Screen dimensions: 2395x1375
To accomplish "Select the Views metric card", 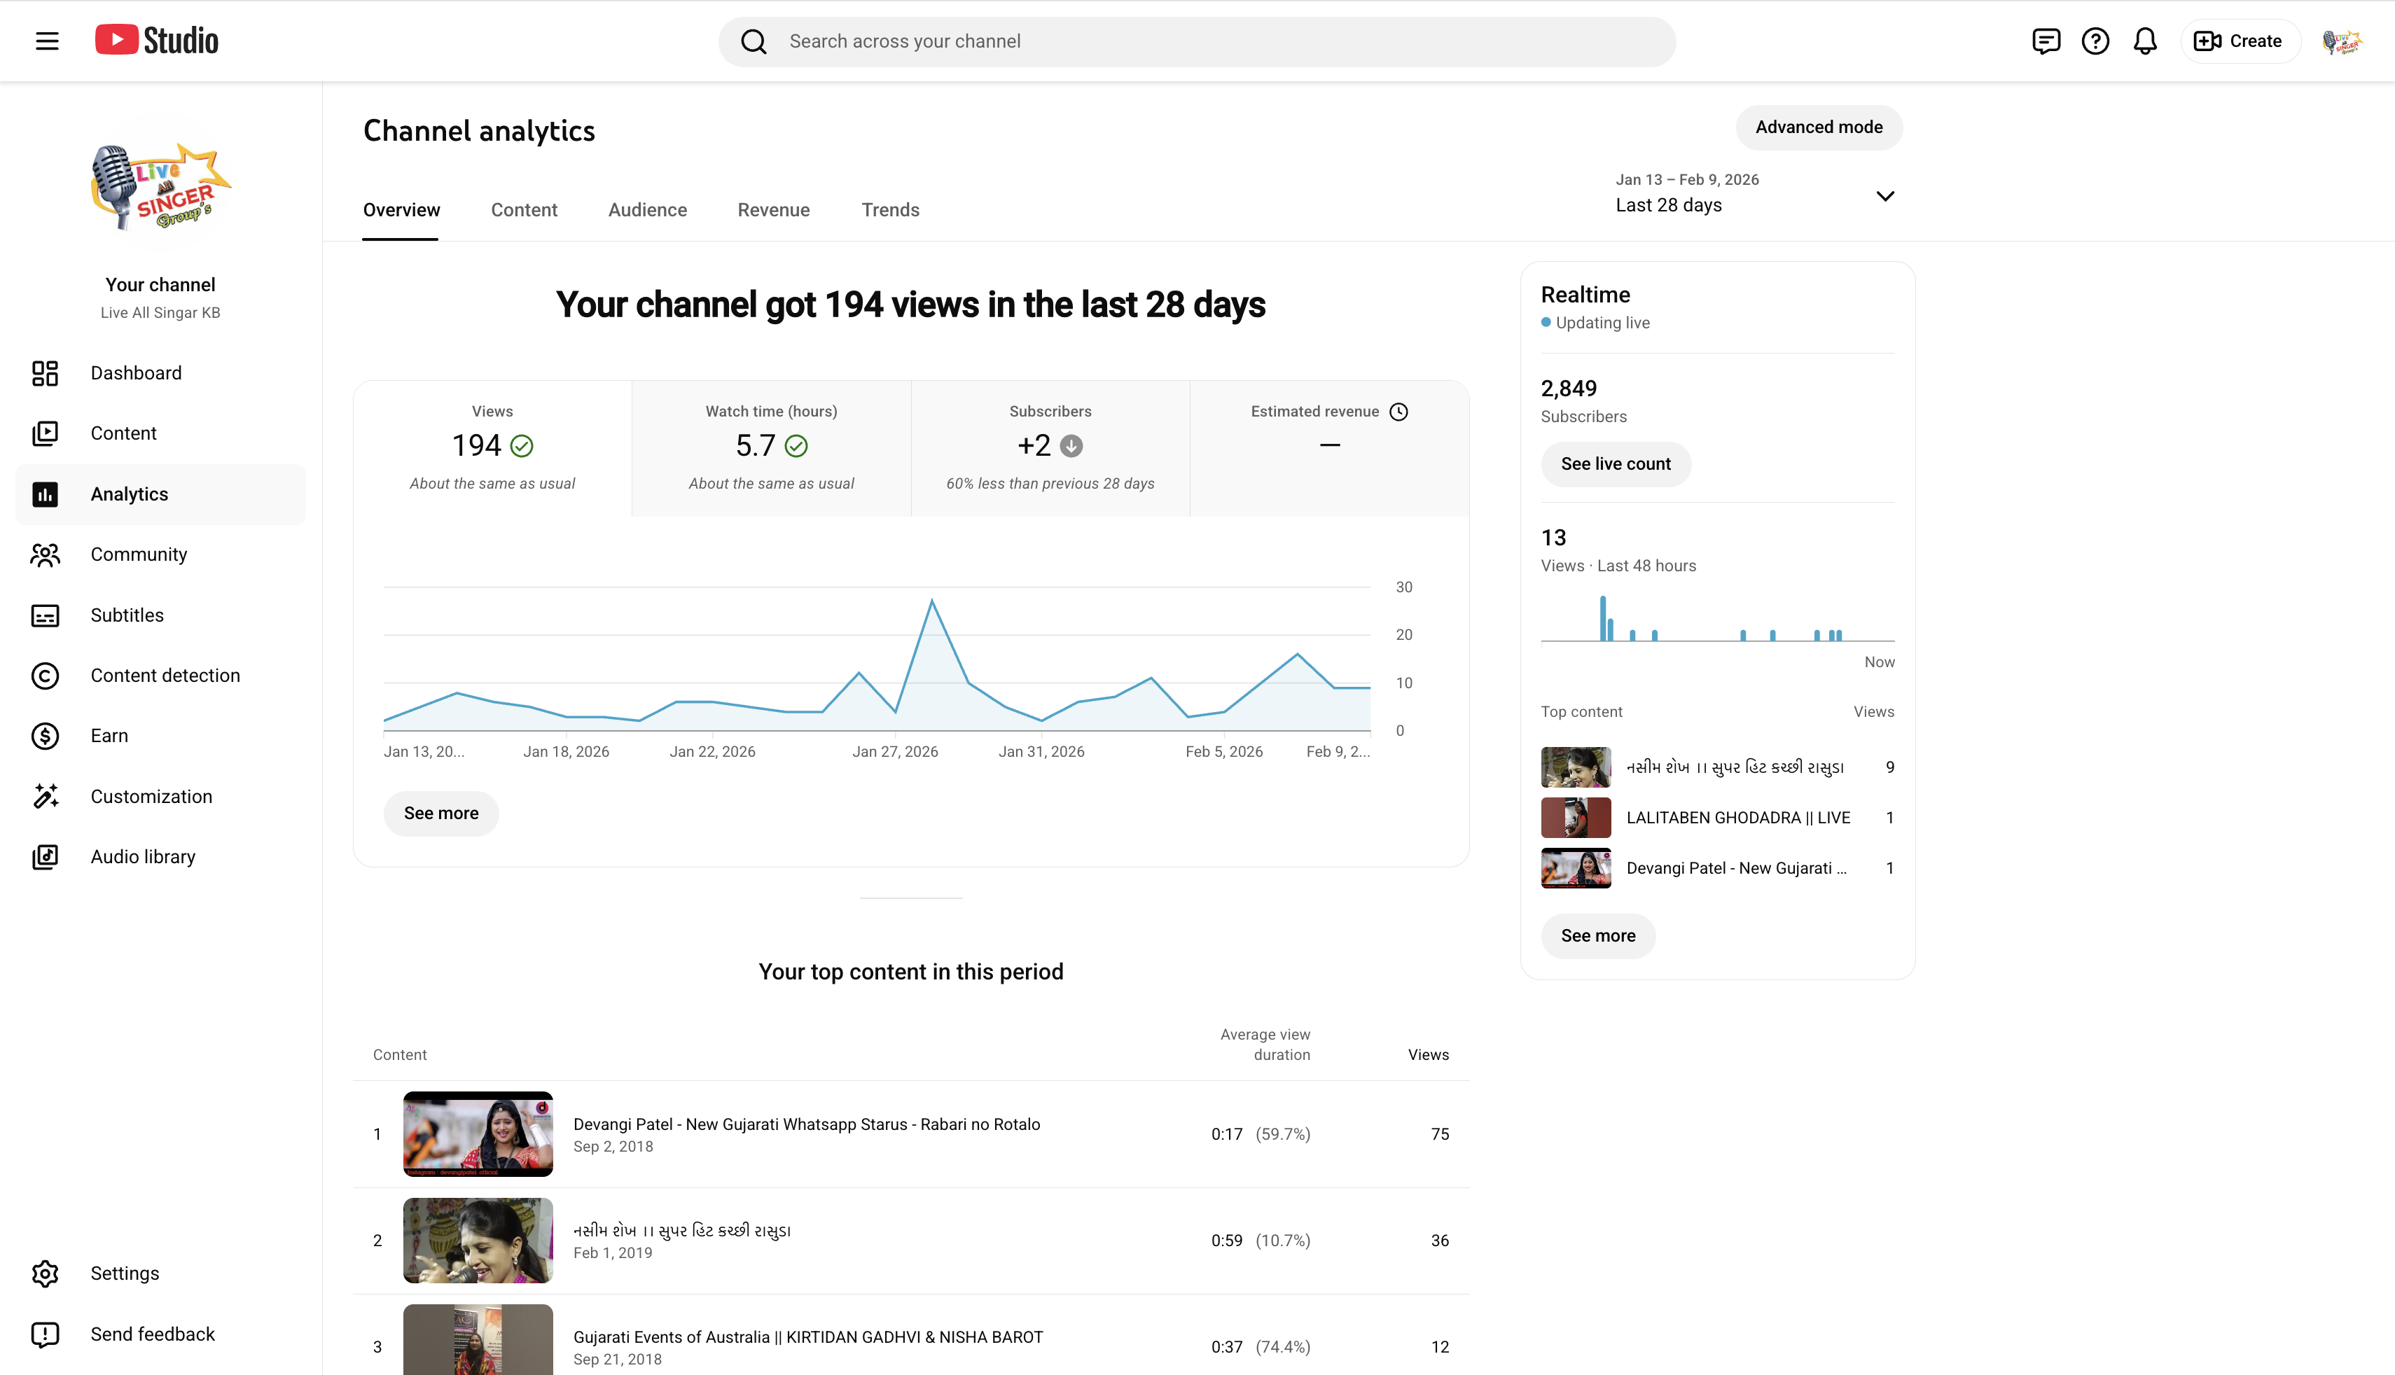I will [x=492, y=449].
